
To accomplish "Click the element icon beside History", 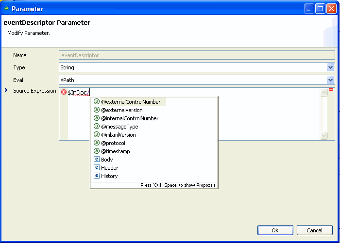I will click(x=97, y=176).
